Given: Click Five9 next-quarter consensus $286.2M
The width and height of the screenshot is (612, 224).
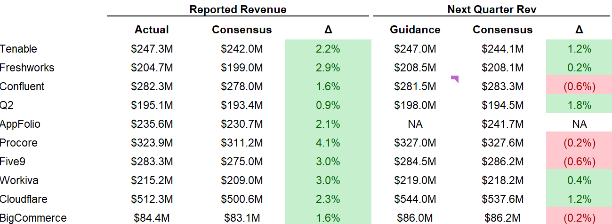Looking at the screenshot, I should (x=502, y=162).
